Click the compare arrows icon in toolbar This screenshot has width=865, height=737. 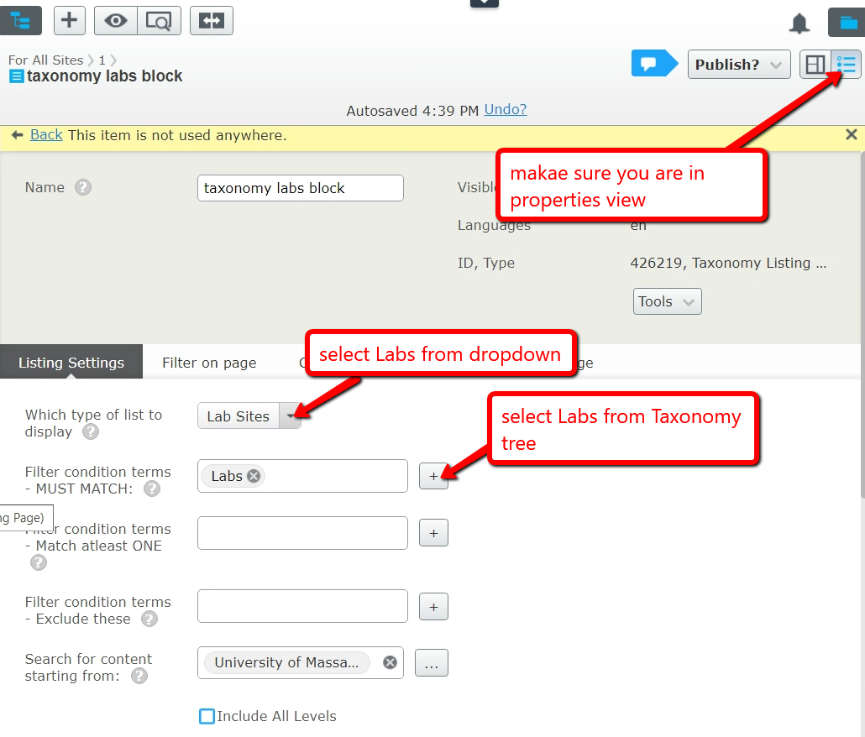coord(212,21)
